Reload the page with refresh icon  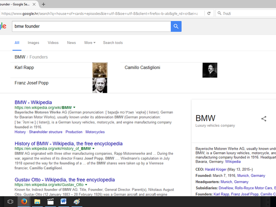pyautogui.click(x=209, y=13)
